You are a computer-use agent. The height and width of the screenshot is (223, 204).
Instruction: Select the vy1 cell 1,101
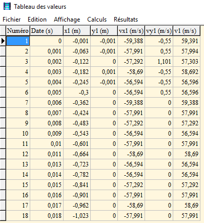[159, 62]
